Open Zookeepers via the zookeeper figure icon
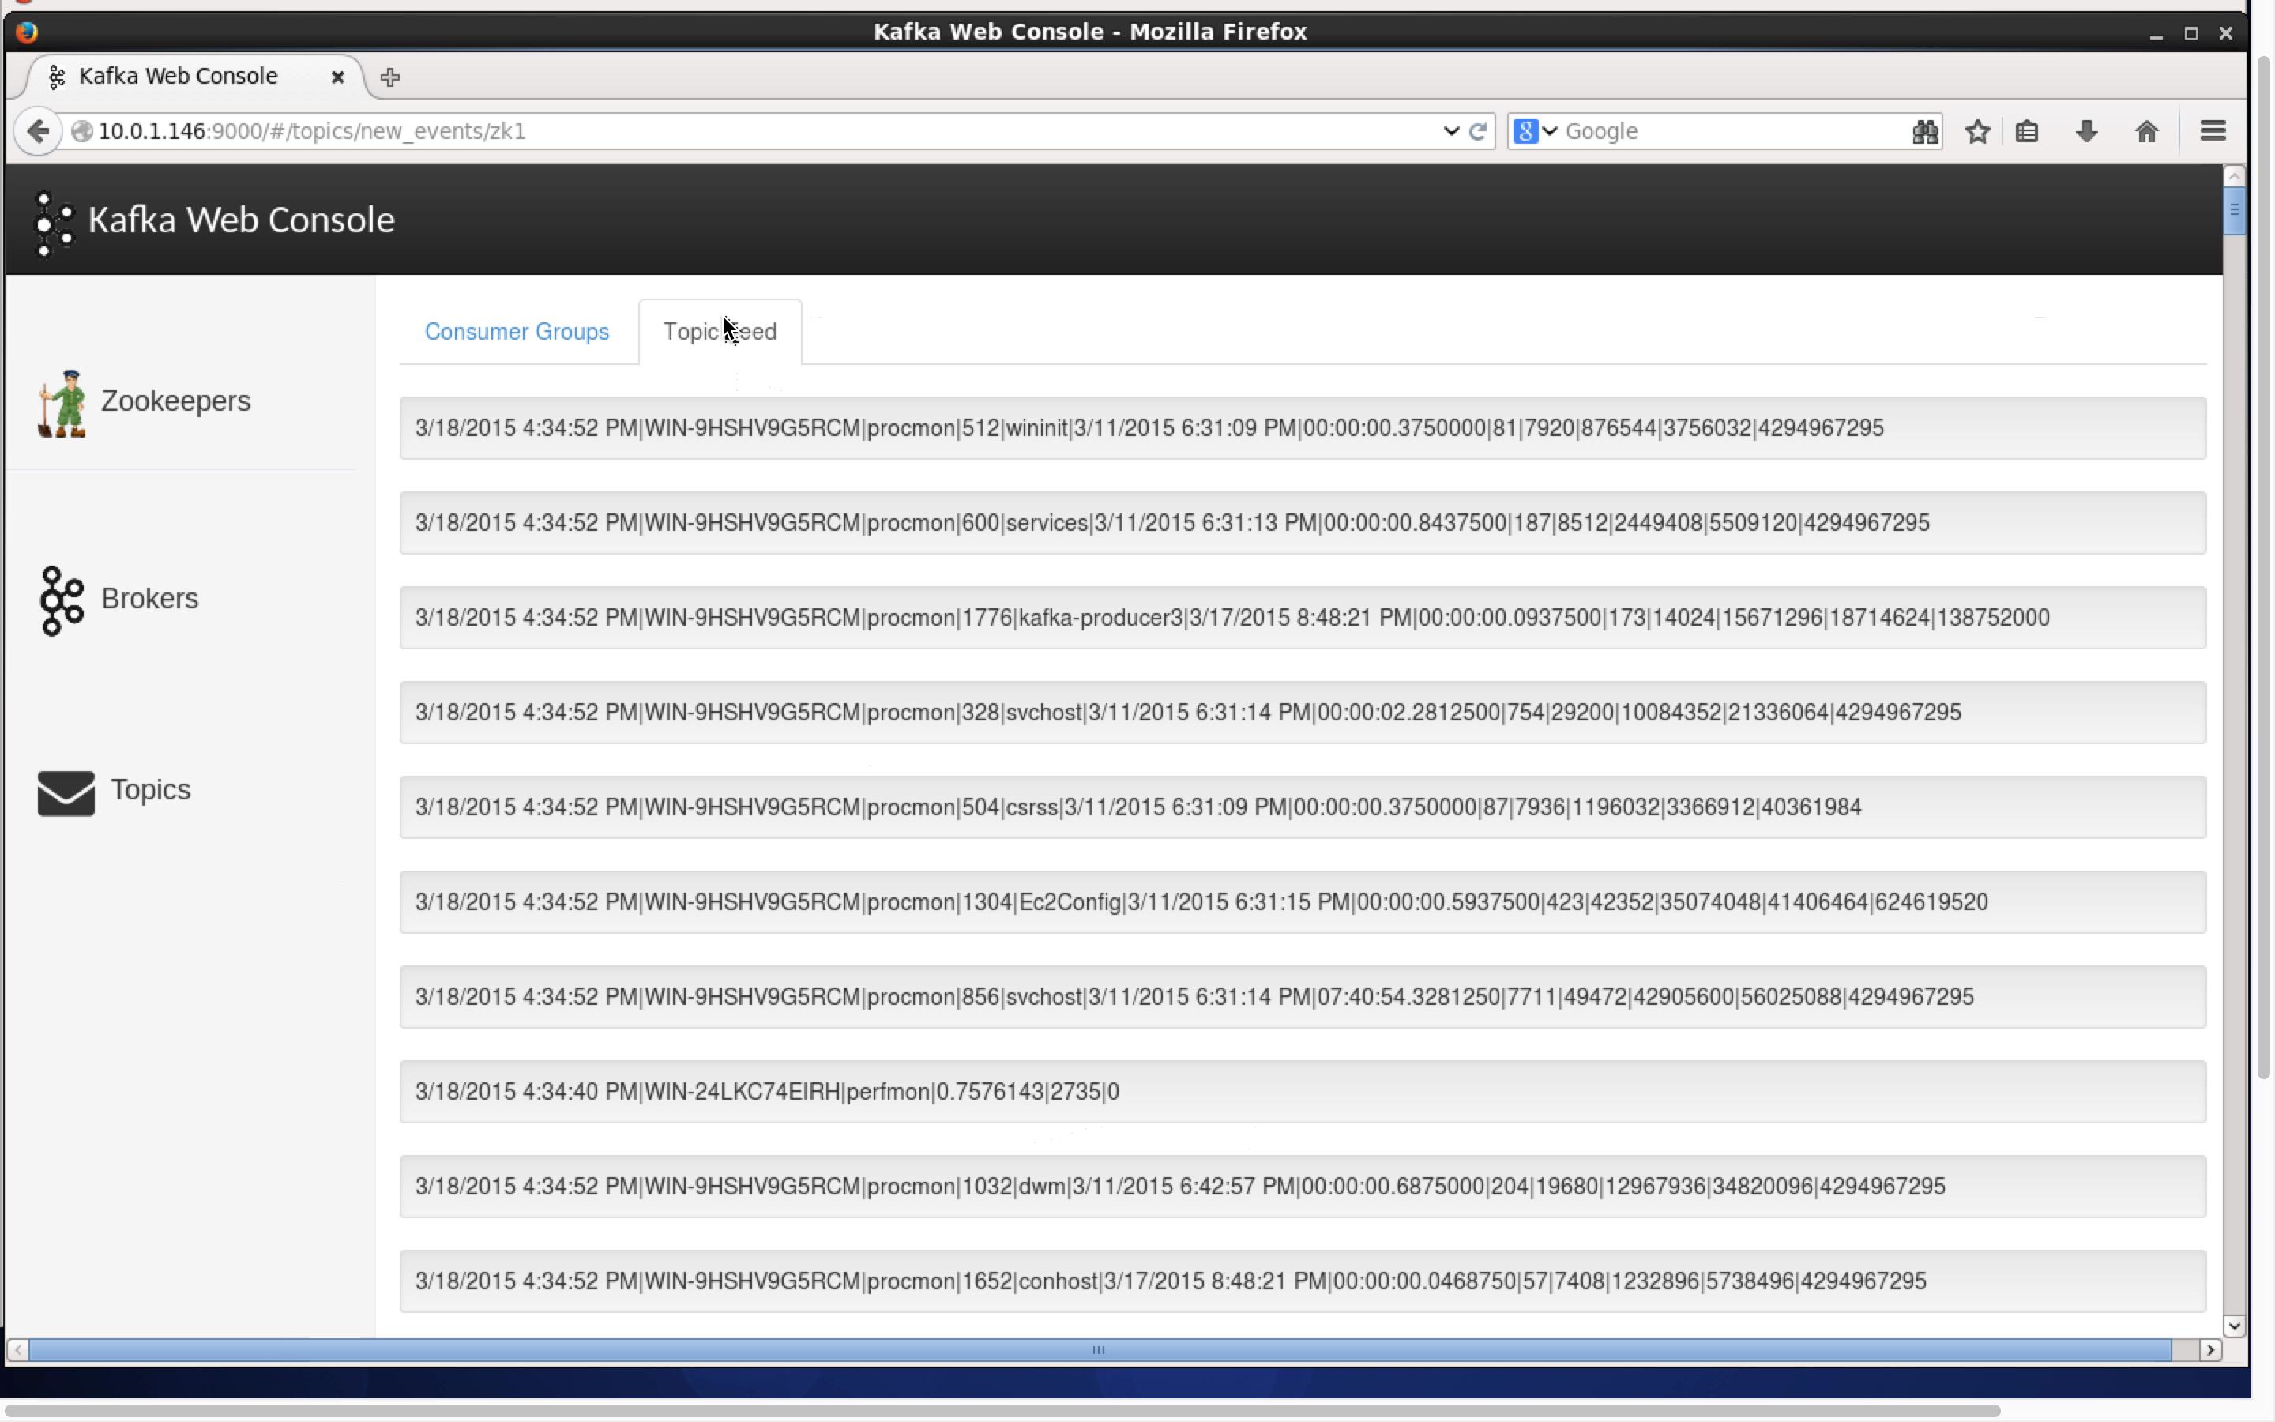 62,404
